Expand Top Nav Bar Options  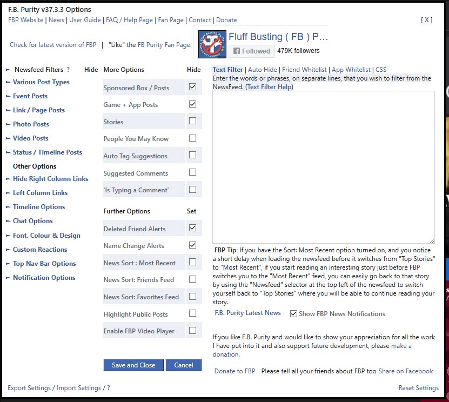click(x=41, y=264)
